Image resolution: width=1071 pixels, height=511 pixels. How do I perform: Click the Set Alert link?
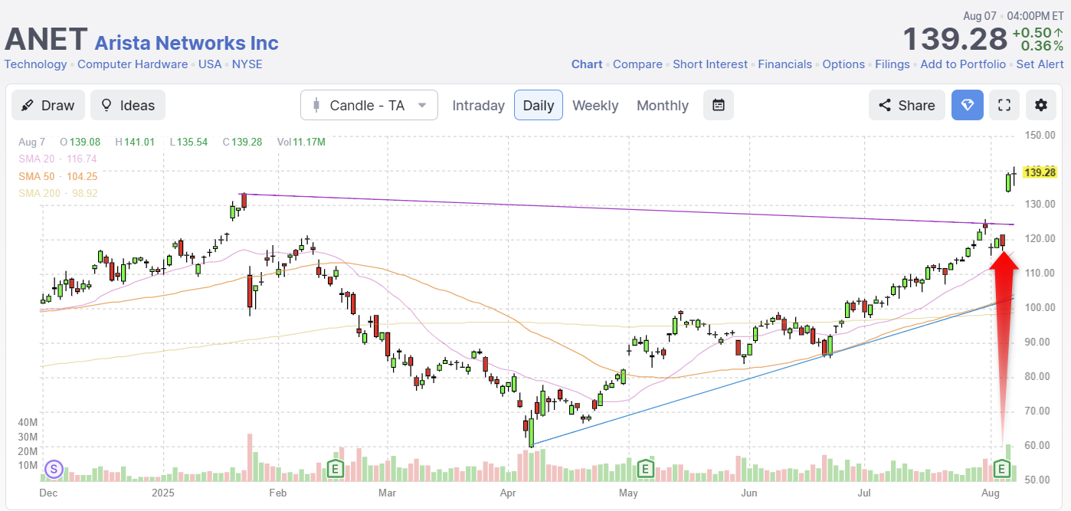click(1040, 64)
